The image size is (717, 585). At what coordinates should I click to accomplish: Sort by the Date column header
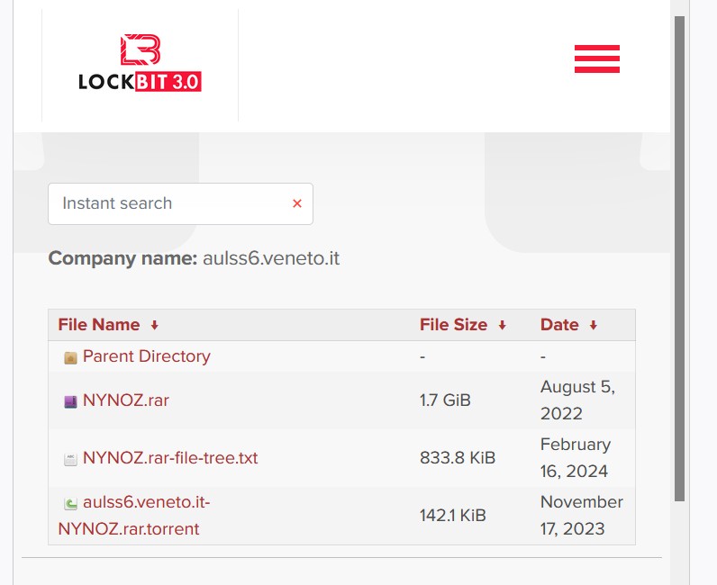pyautogui.click(x=559, y=325)
